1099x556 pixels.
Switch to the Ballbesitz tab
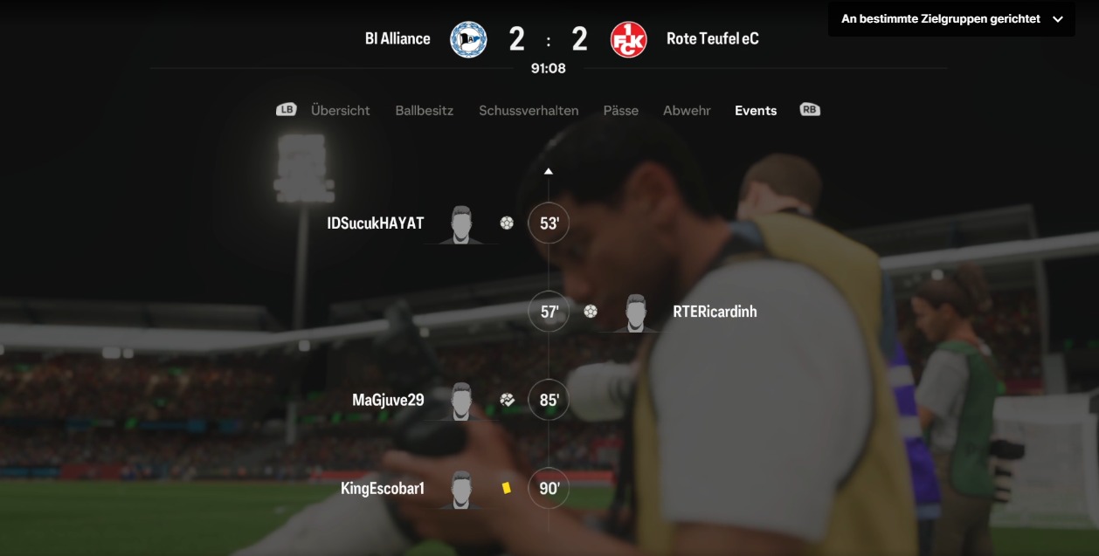click(x=425, y=111)
